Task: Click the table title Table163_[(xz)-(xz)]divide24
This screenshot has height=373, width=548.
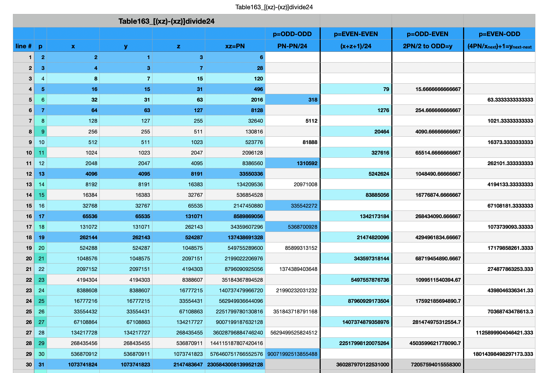Action: [x=166, y=21]
